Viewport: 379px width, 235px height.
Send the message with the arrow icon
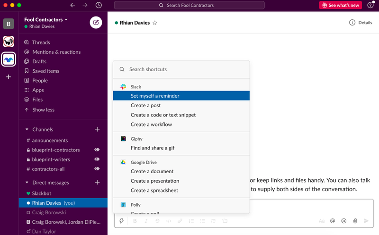point(366,221)
